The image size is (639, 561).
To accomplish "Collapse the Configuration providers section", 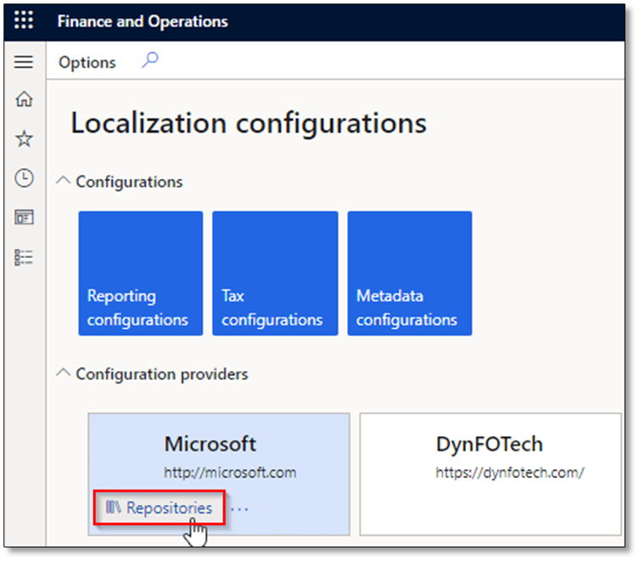I will click(64, 373).
